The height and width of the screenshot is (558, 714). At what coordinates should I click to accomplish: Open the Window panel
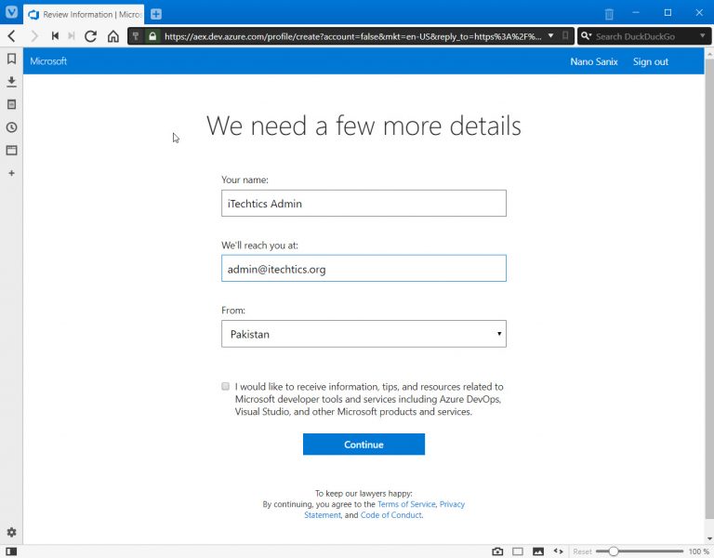tap(12, 151)
